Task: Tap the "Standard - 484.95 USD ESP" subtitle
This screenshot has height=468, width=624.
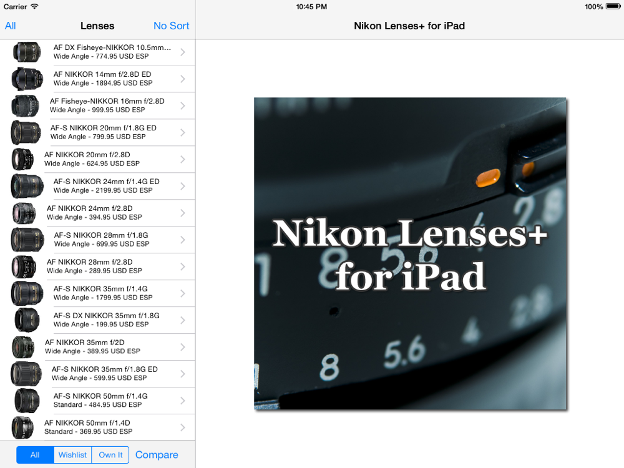Action: pyautogui.click(x=97, y=405)
